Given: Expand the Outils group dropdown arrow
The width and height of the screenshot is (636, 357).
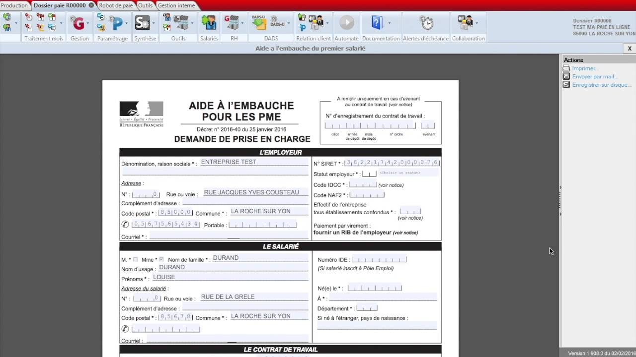Looking at the screenshot, I should tap(192, 23).
